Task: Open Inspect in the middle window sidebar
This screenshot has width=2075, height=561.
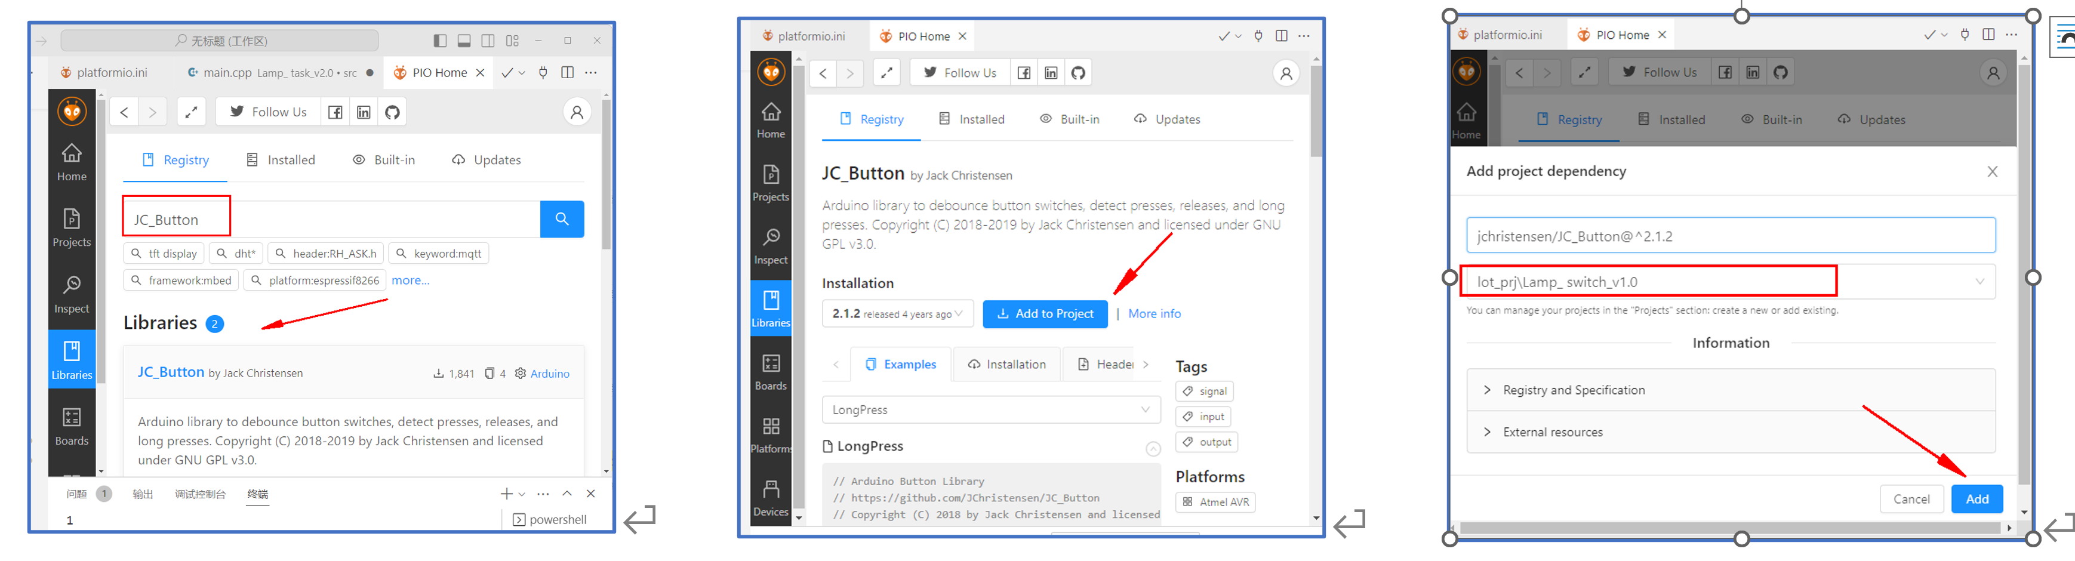Action: point(771,245)
